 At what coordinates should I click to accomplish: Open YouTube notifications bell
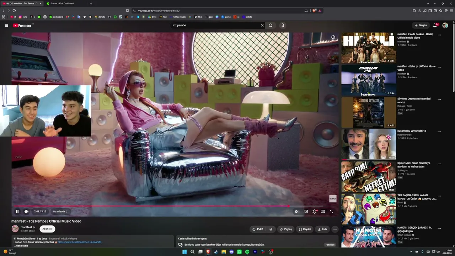click(x=435, y=26)
